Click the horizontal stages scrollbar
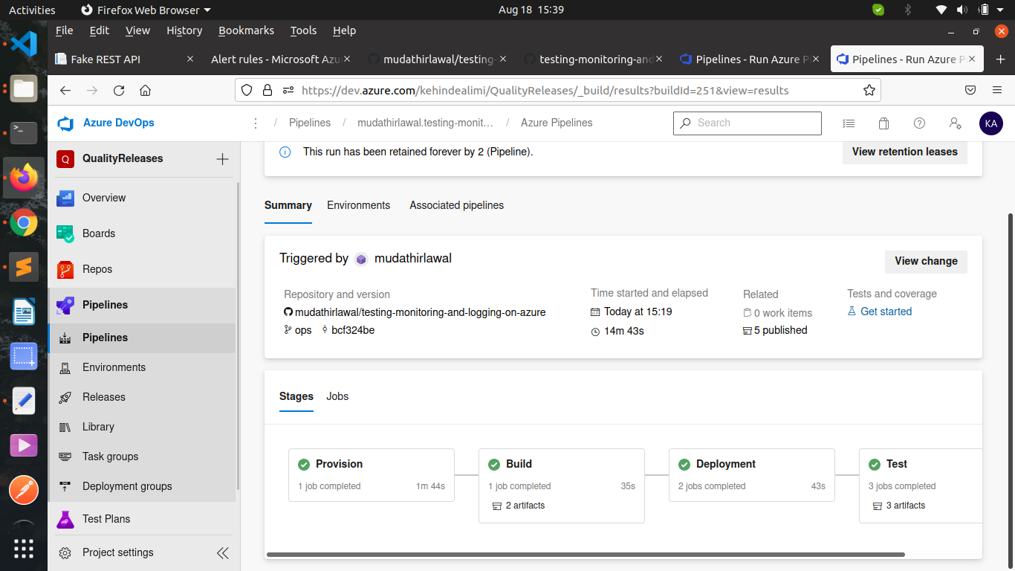1015x571 pixels. [586, 555]
